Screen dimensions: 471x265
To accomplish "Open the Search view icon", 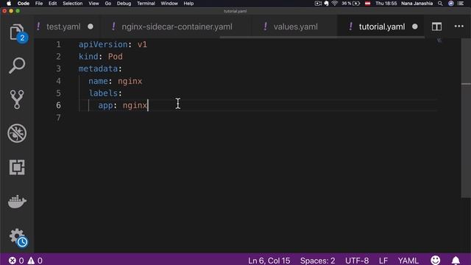I will [x=17, y=66].
